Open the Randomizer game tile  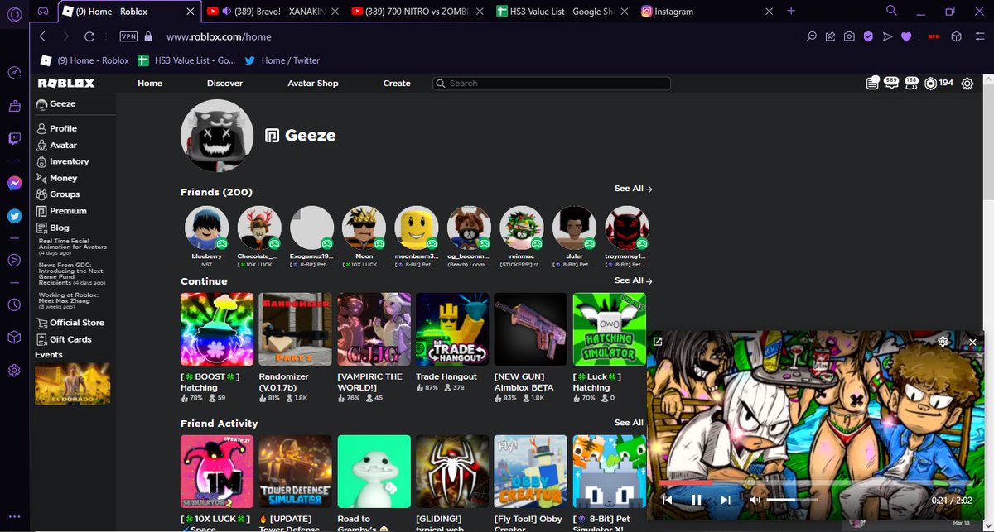[295, 329]
